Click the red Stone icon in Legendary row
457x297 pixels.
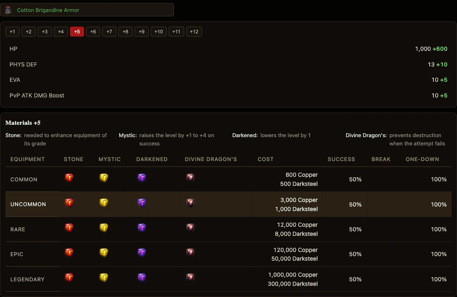(69, 277)
